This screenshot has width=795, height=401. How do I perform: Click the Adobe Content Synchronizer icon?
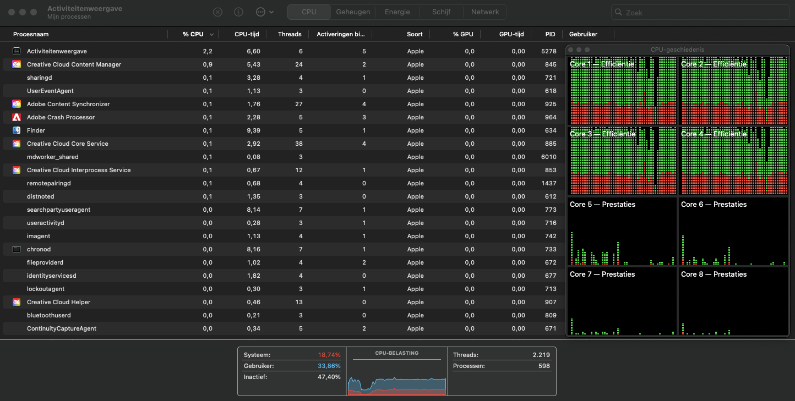(17, 104)
